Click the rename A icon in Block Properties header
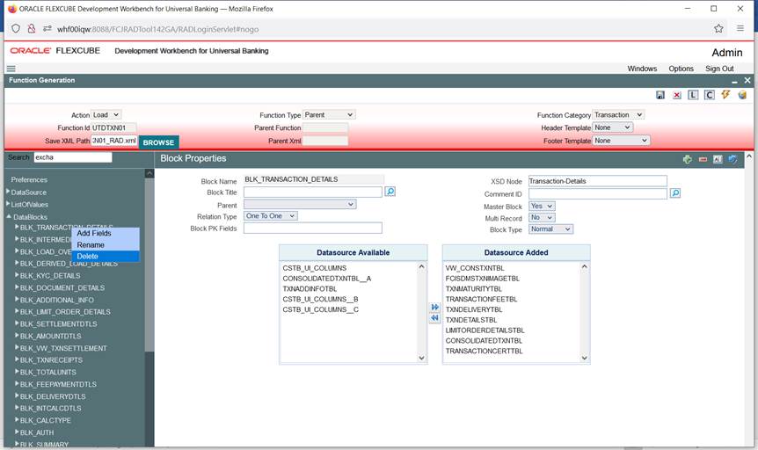This screenshot has width=758, height=450. pyautogui.click(x=718, y=159)
